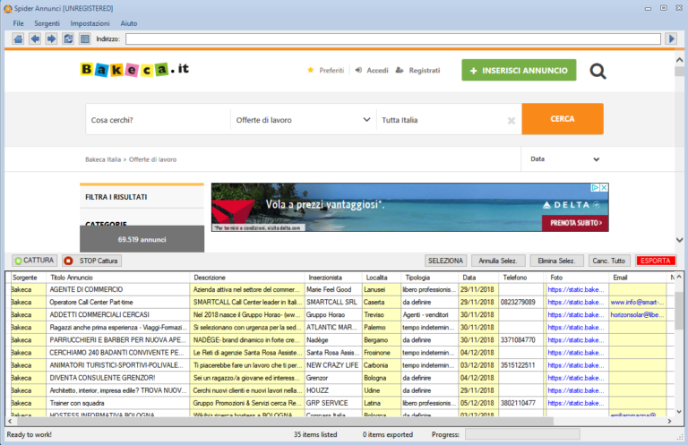The width and height of the screenshot is (688, 445).
Task: Click the back arrow icon
Action: tap(35, 39)
